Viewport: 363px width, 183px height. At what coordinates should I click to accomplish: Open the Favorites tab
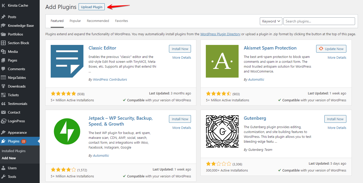tap(122, 21)
